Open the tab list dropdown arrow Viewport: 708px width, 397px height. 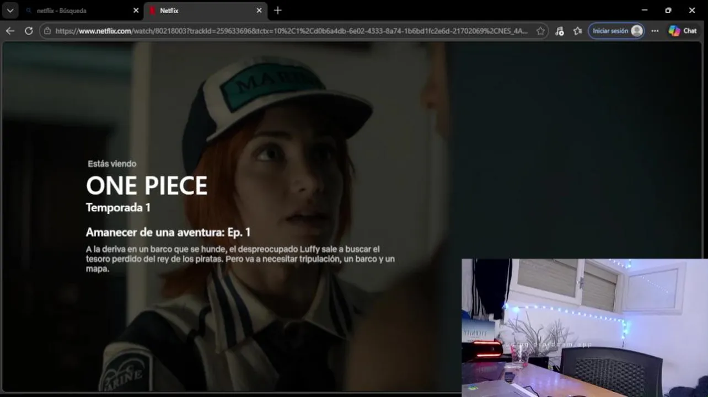coord(10,10)
